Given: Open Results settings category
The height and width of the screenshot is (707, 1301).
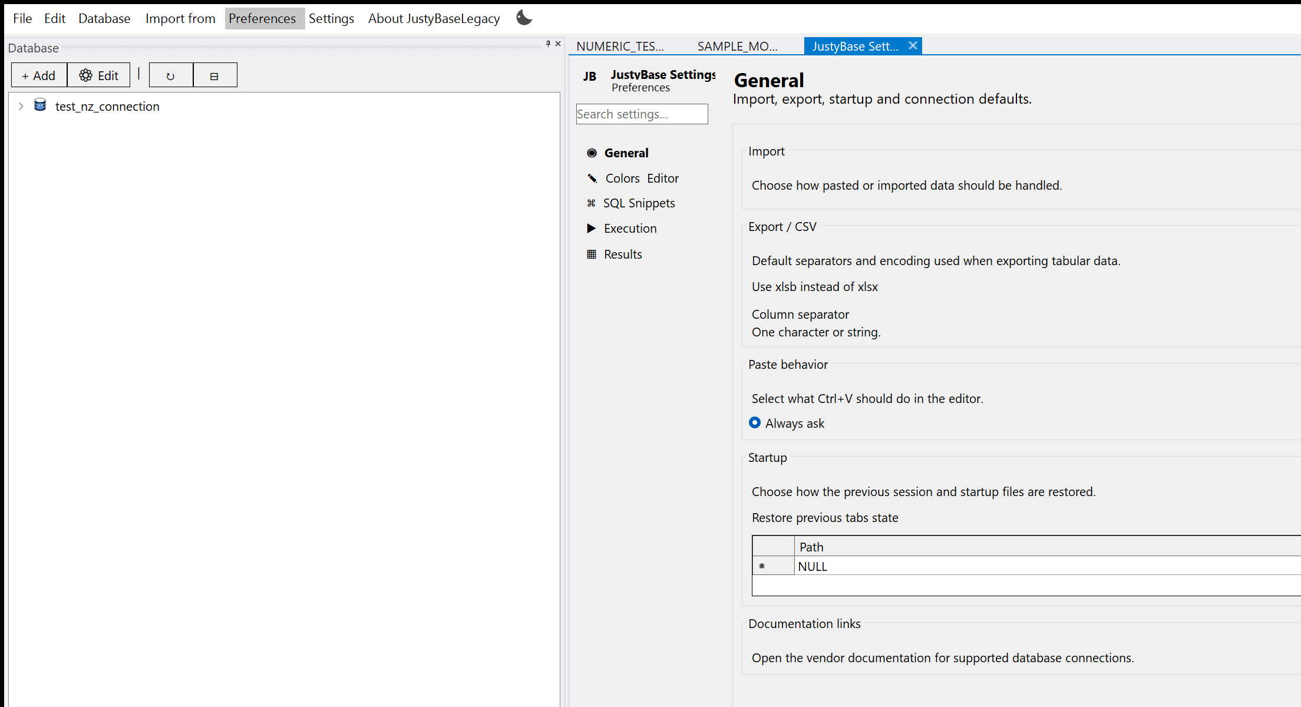Looking at the screenshot, I should 615,255.
